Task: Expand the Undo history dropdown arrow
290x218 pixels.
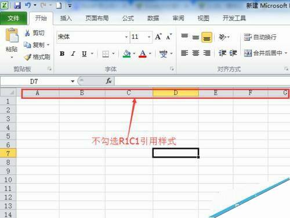Action: (x=35, y=5)
